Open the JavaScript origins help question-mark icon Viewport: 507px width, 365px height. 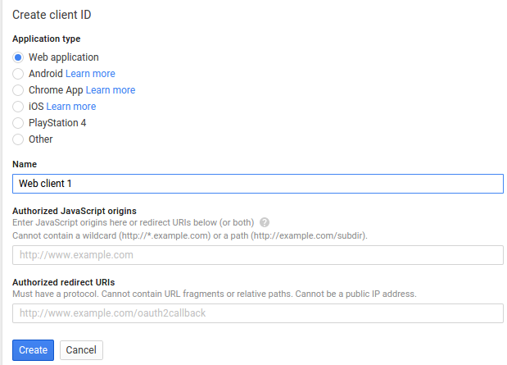(265, 222)
